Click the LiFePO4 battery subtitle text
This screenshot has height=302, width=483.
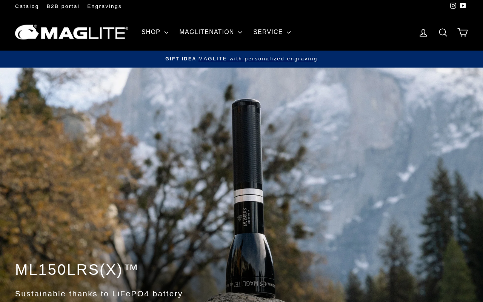99,294
